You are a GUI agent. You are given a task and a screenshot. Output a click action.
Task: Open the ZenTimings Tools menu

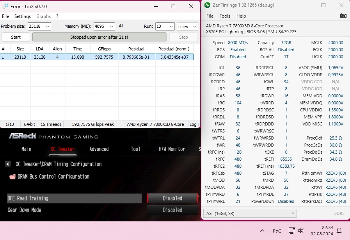coord(225,16)
